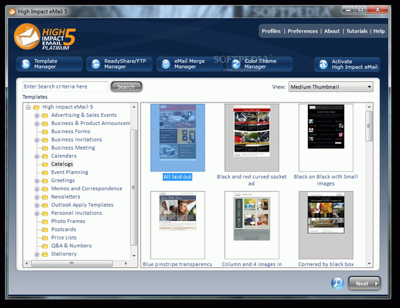The height and width of the screenshot is (308, 400).
Task: Select Black and red curved socket ad thumbnail
Action: coord(252,138)
